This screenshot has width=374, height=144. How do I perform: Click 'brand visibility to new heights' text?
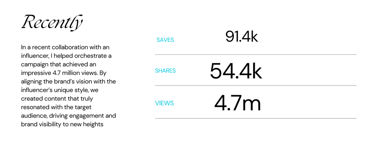[62, 124]
